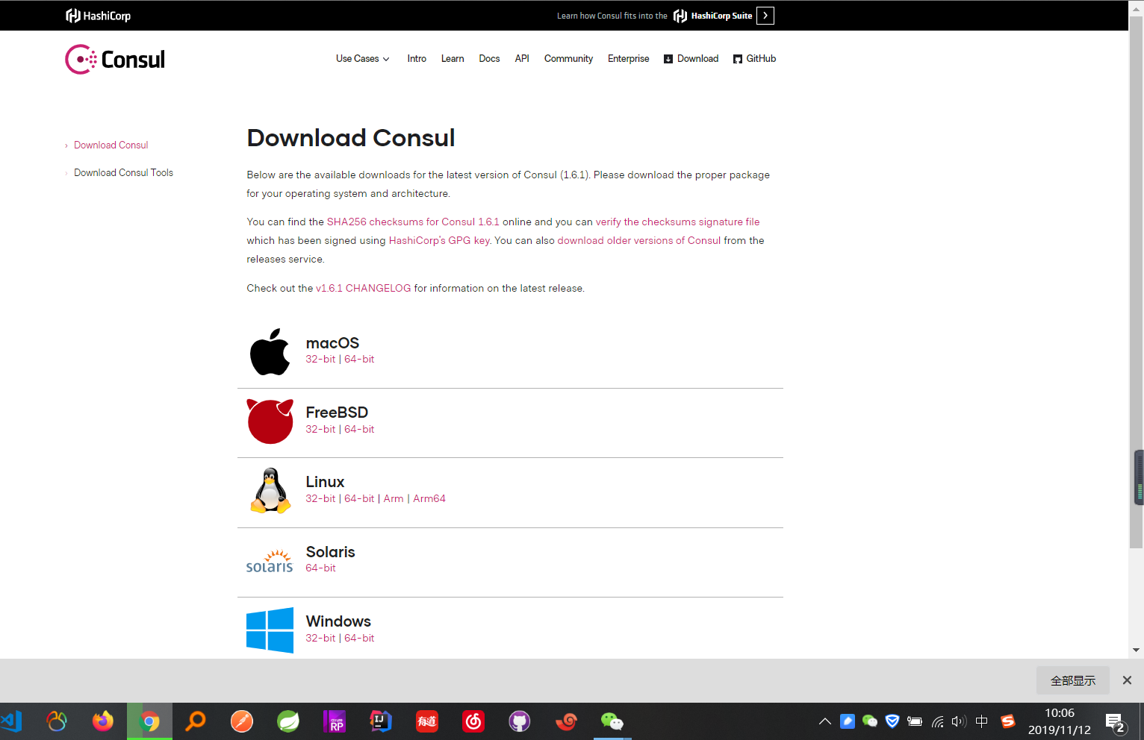This screenshot has width=1144, height=740.
Task: Select Download Consul in the sidebar
Action: click(111, 145)
